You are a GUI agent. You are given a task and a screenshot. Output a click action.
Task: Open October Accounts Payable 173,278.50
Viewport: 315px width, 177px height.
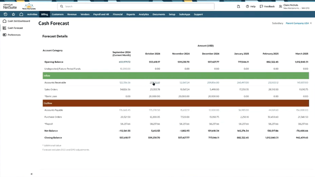click(155, 110)
